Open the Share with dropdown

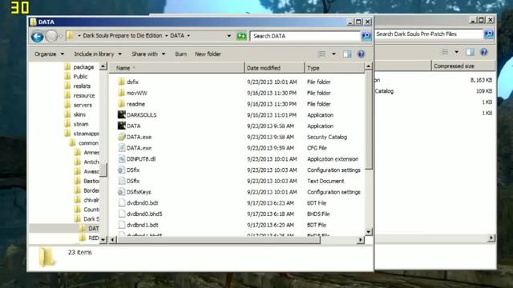[x=148, y=54]
